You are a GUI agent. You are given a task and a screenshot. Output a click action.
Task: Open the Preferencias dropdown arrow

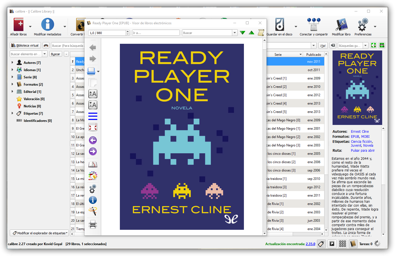point(375,27)
